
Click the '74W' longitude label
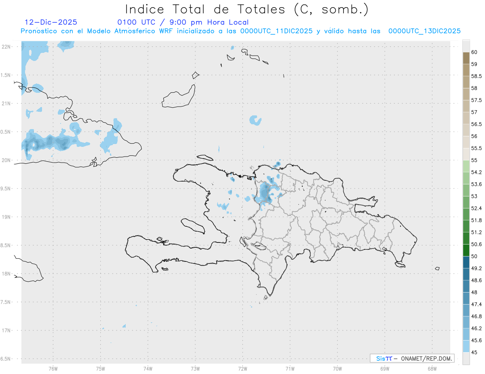coord(148,369)
